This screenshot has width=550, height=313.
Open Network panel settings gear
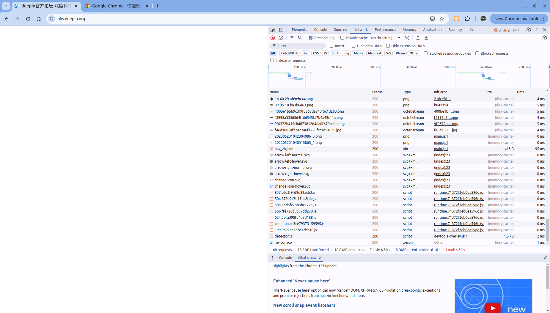(545, 38)
